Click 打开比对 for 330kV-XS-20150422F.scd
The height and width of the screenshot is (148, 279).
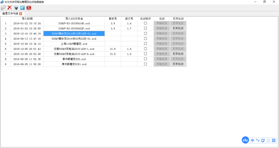click(178, 28)
